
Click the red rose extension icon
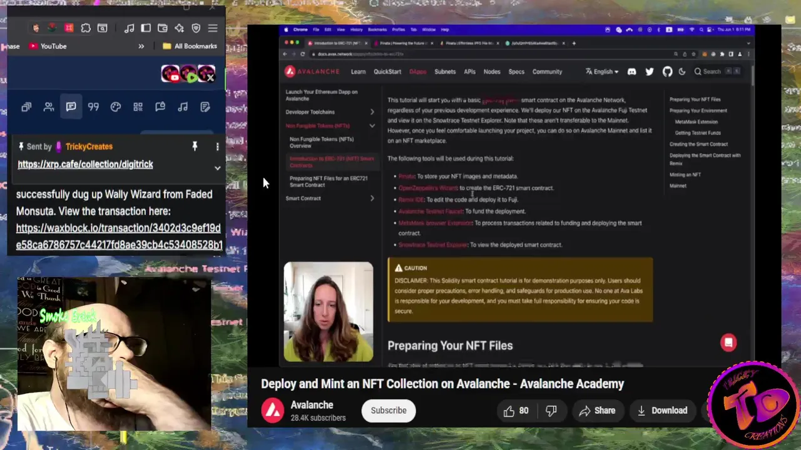pyautogui.click(x=53, y=28)
